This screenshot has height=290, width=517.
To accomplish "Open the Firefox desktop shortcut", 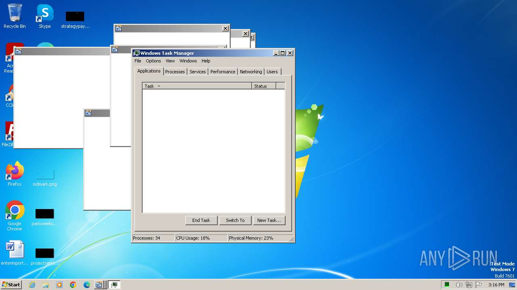I will pos(15,174).
